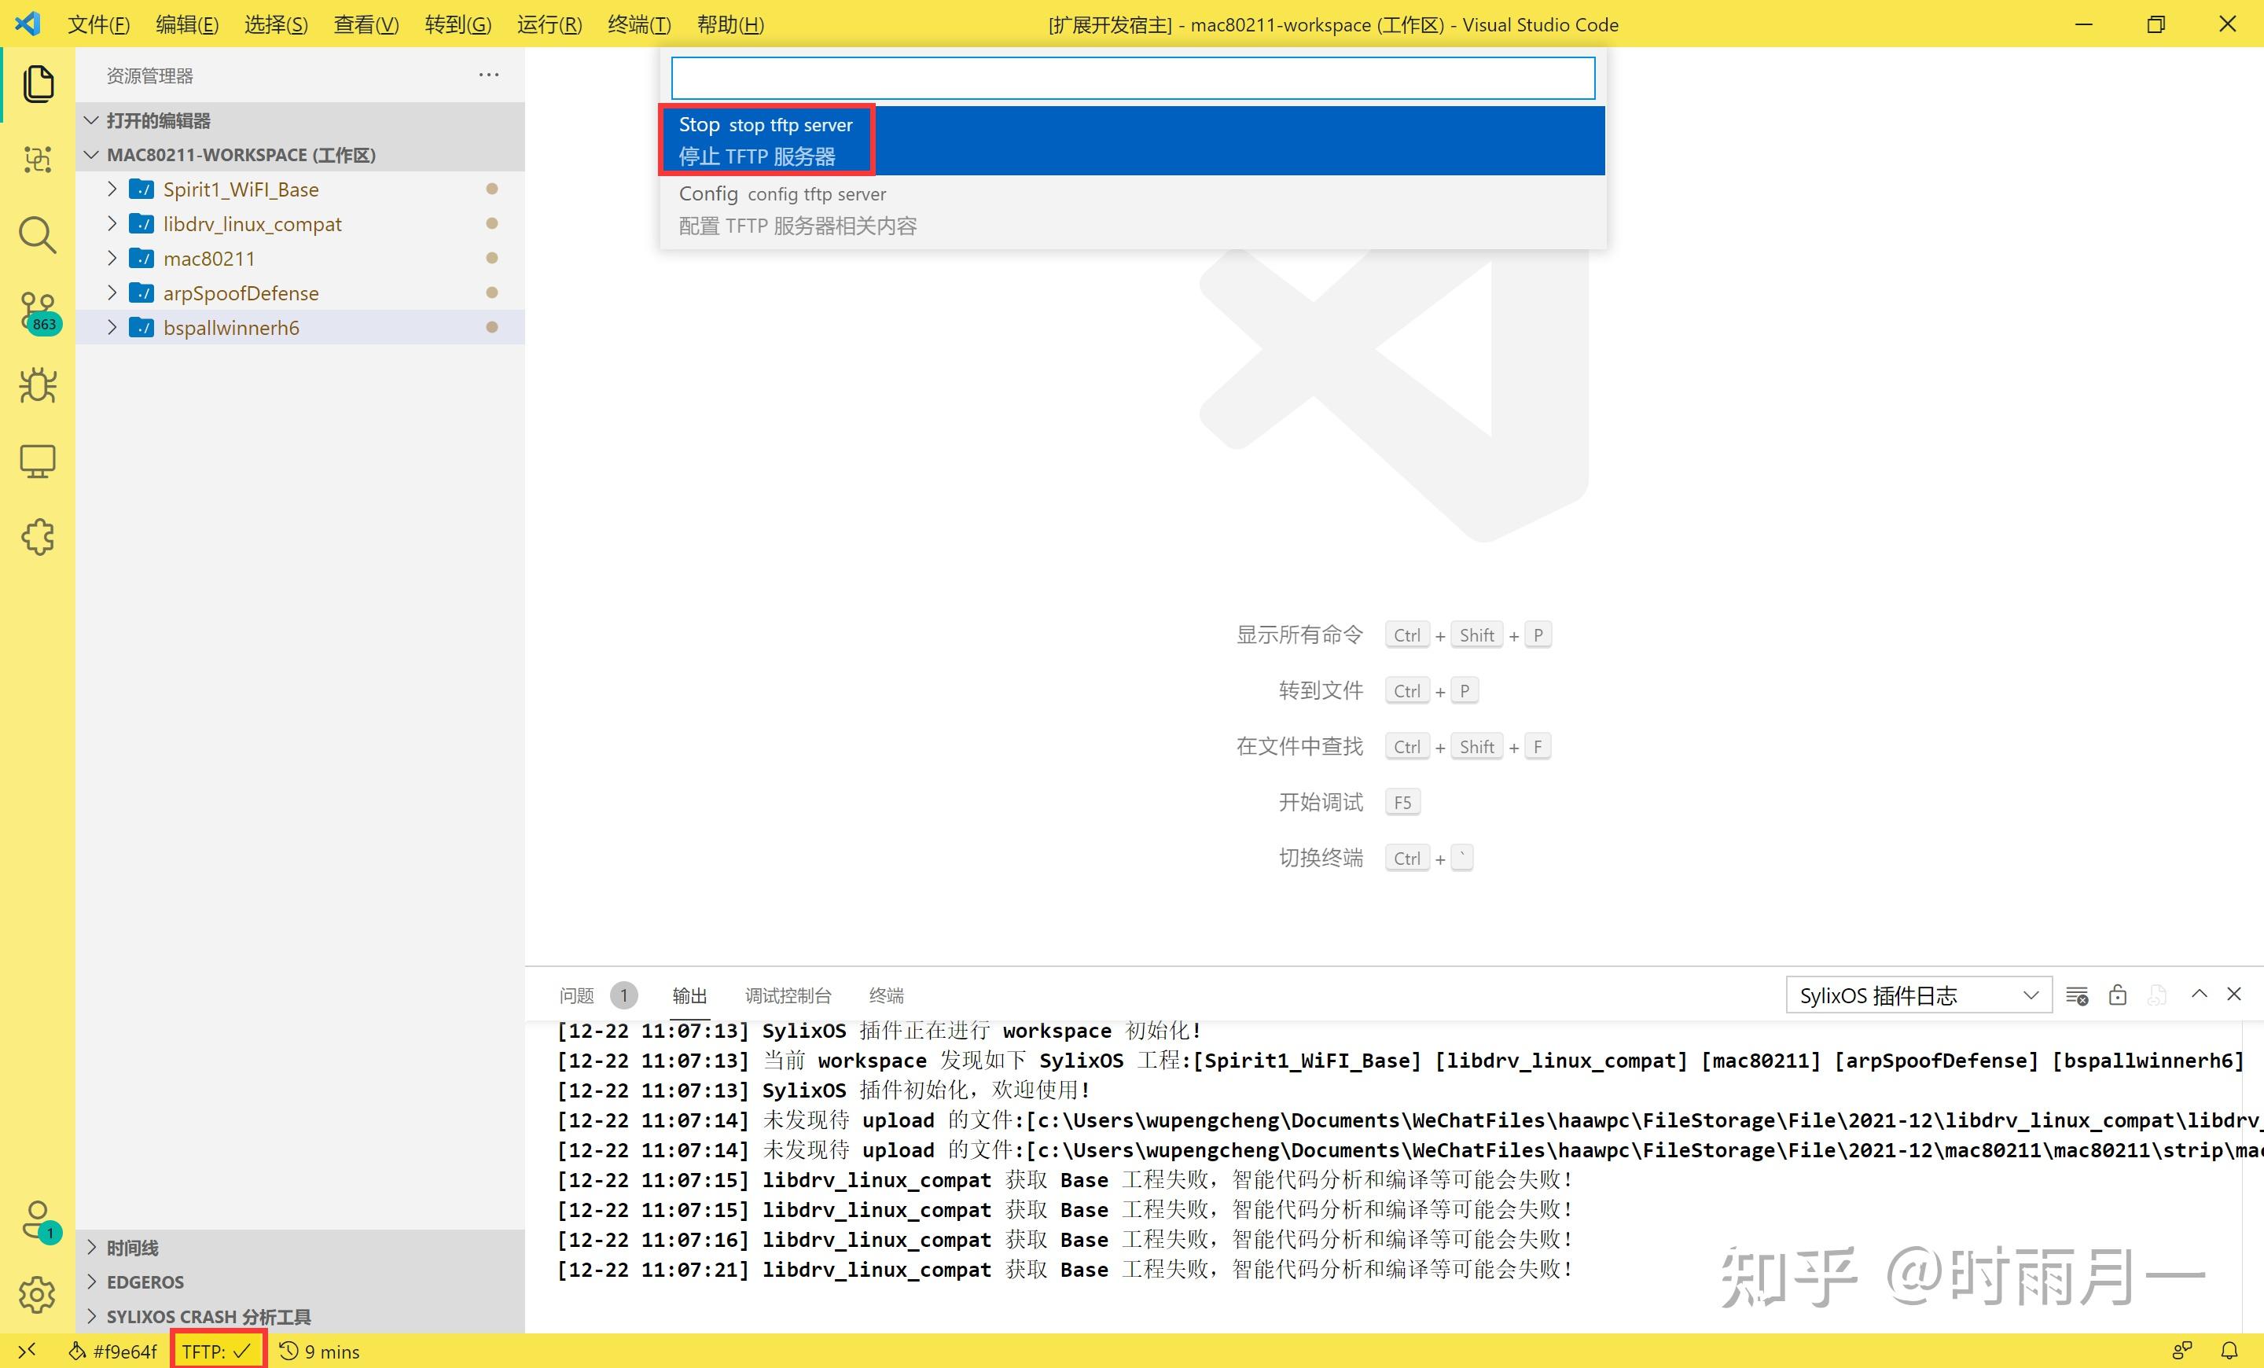
Task: Expand the 时间线 section
Action: (x=300, y=1248)
